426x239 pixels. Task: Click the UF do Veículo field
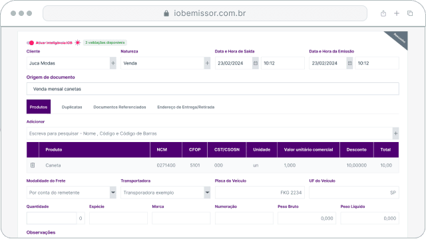tap(354, 193)
